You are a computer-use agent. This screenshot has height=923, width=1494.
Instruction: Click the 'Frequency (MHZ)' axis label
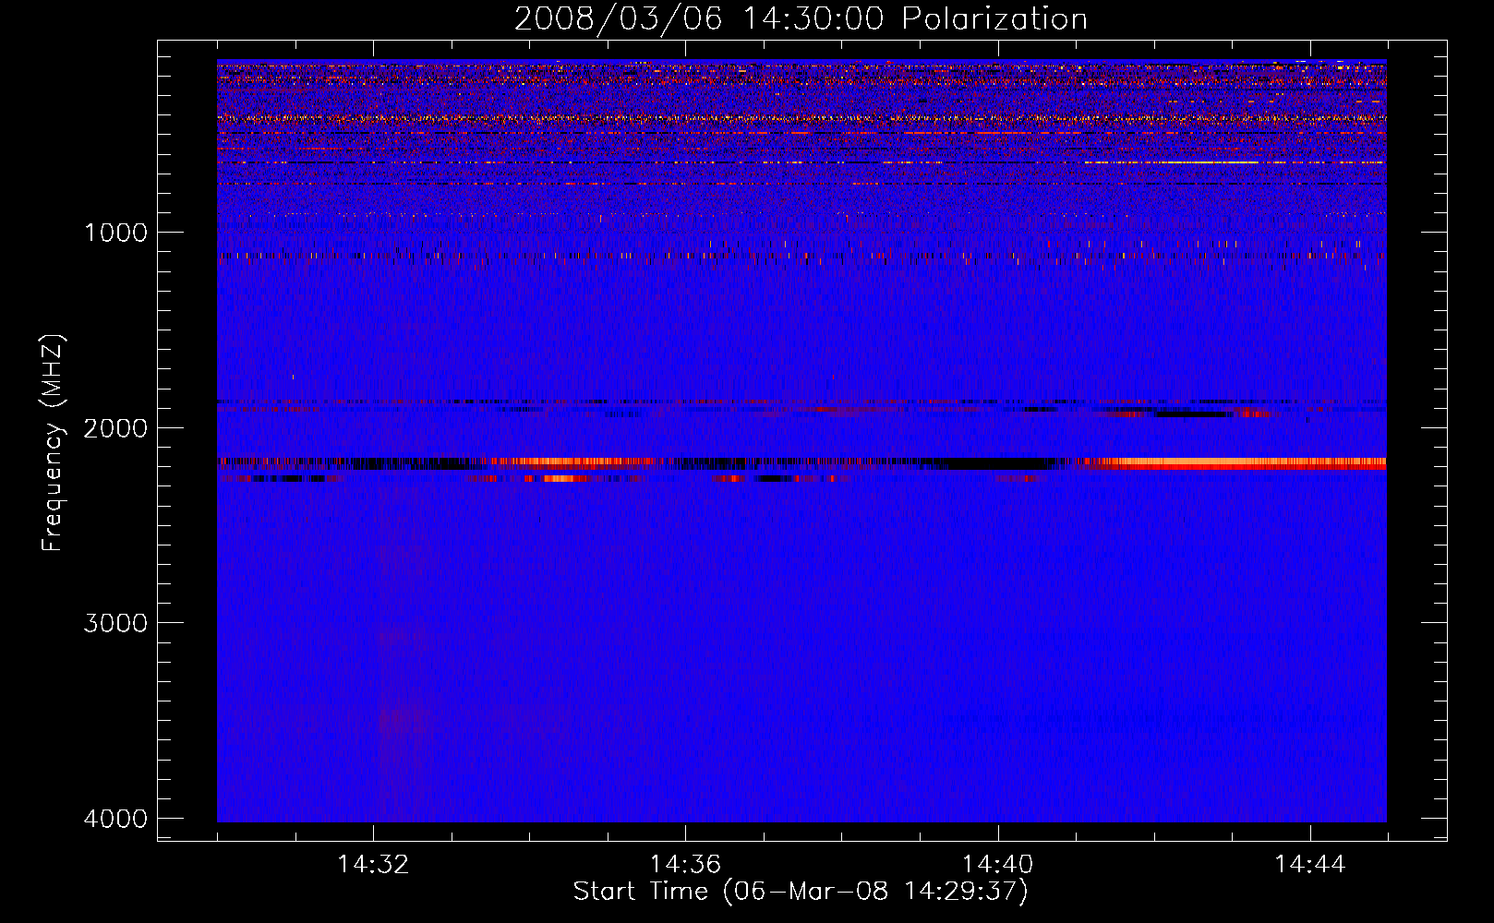(x=53, y=442)
